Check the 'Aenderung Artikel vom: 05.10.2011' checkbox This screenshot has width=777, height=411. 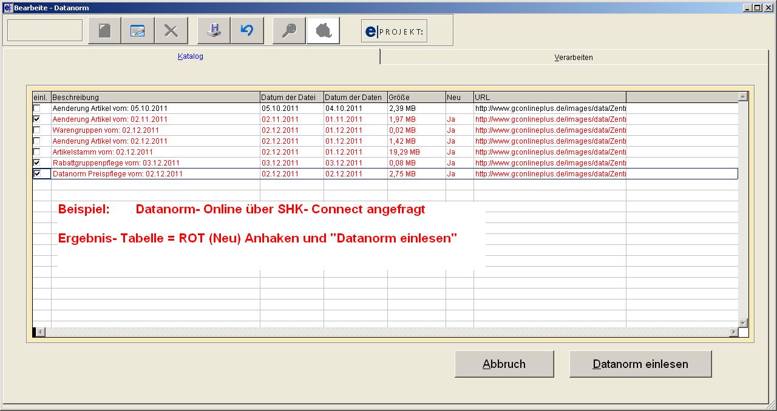pyautogui.click(x=36, y=109)
